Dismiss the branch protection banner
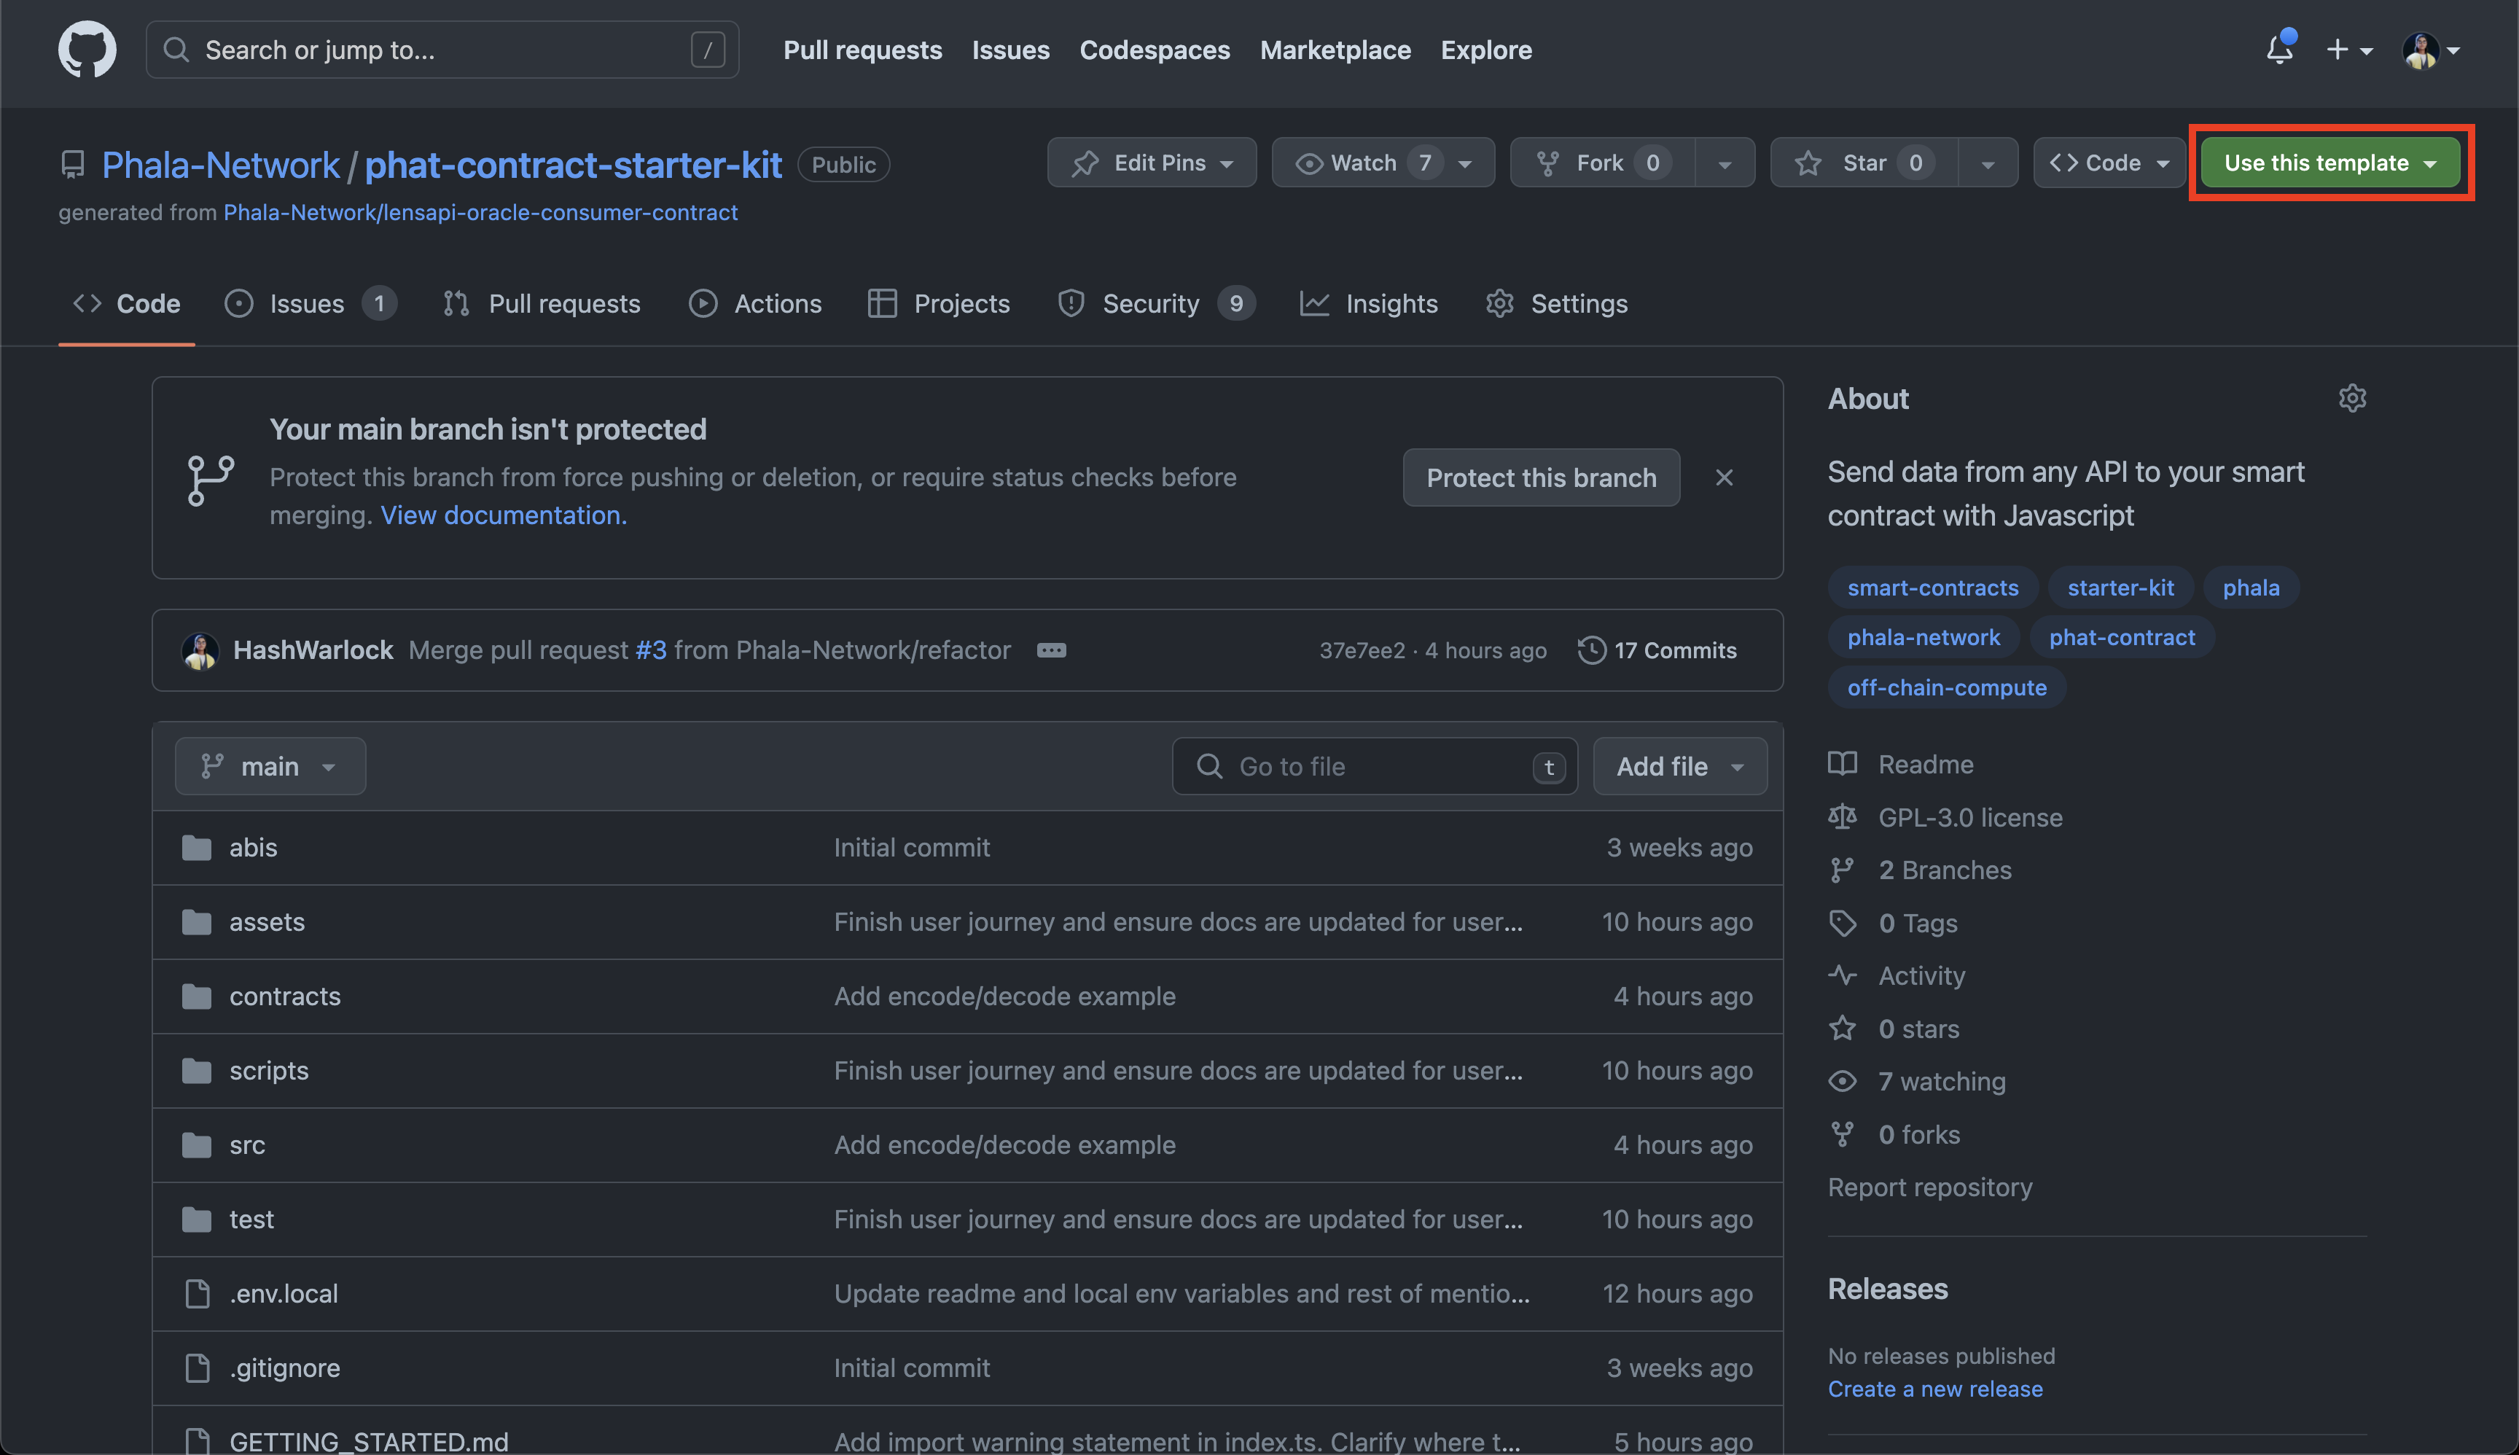The height and width of the screenshot is (1455, 2519). pyautogui.click(x=1724, y=477)
